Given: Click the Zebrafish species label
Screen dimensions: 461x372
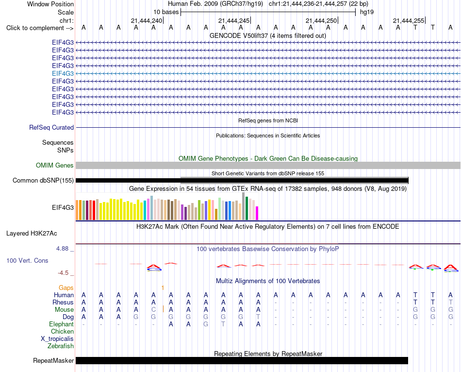Looking at the screenshot, I should (61, 346).
